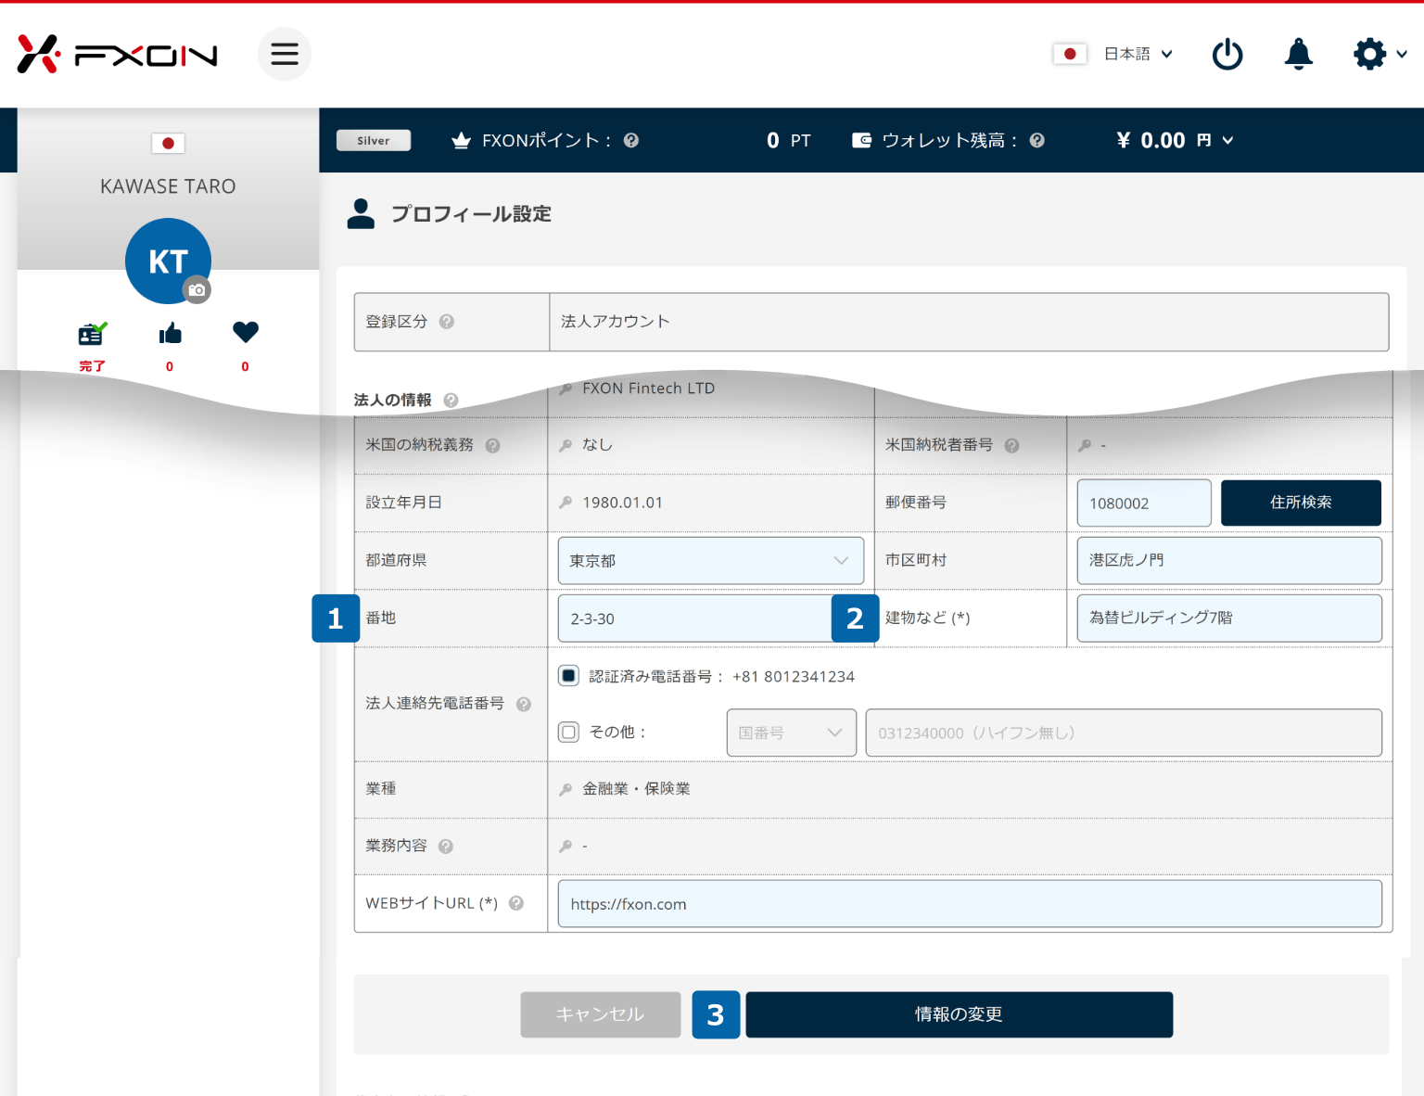Click the 建物など input field
This screenshot has height=1096, width=1424.
(1229, 618)
